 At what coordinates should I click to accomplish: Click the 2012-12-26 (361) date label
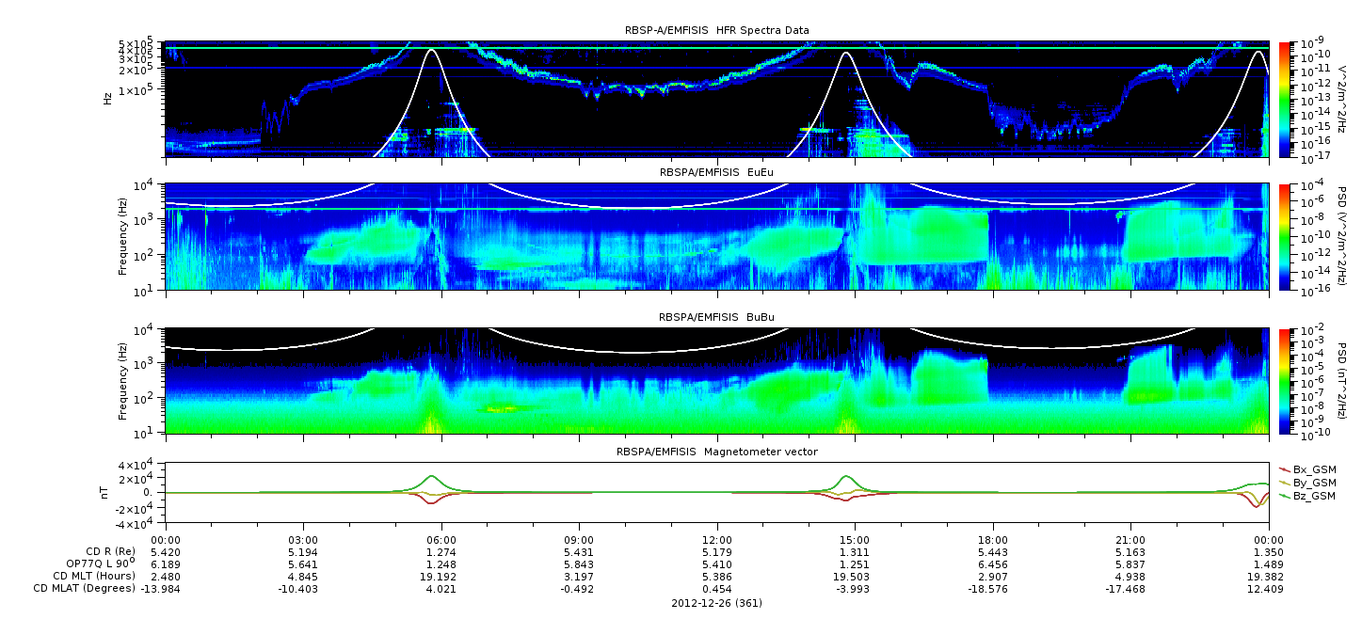tap(717, 603)
